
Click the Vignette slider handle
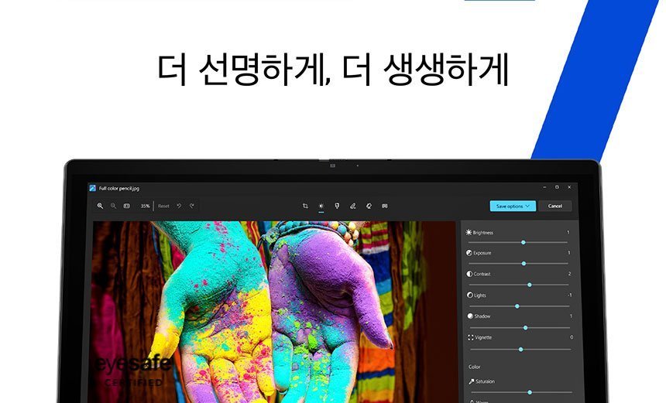click(x=520, y=349)
